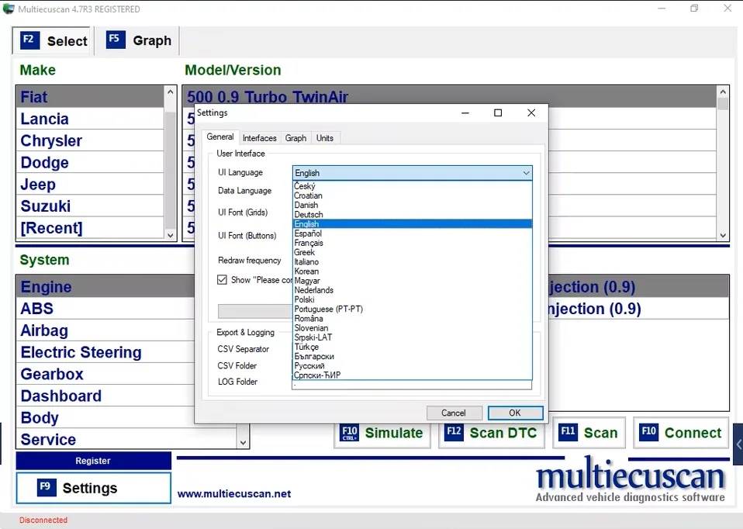Collapse the UI Language dropdown arrow

(526, 173)
